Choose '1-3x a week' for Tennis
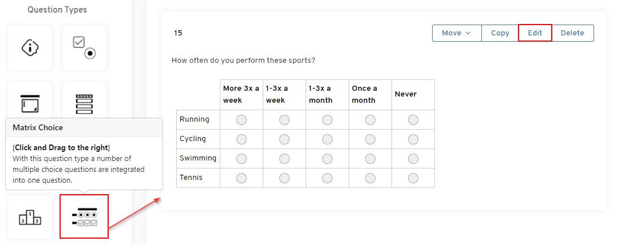 click(284, 178)
